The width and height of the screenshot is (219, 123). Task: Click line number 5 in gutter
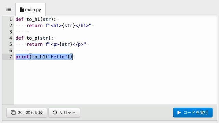point(11,44)
